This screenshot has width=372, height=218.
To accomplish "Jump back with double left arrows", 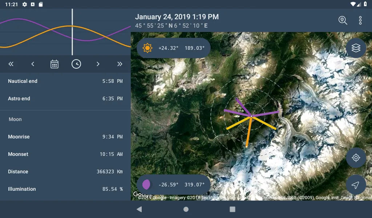I will point(11,64).
